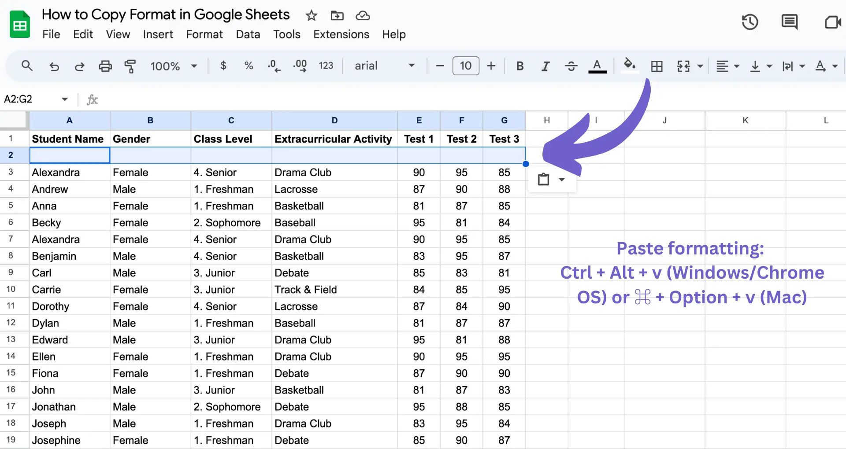Click the merge cells icon
This screenshot has width=846, height=449.
point(683,66)
